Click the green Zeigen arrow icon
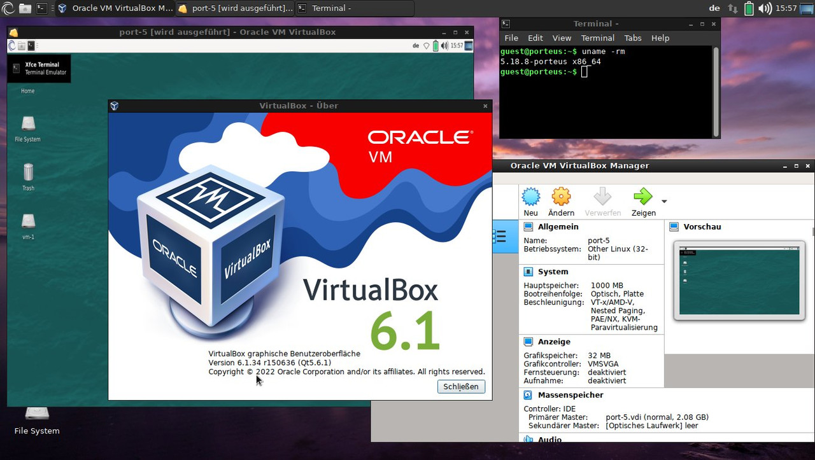The image size is (815, 460). [643, 196]
